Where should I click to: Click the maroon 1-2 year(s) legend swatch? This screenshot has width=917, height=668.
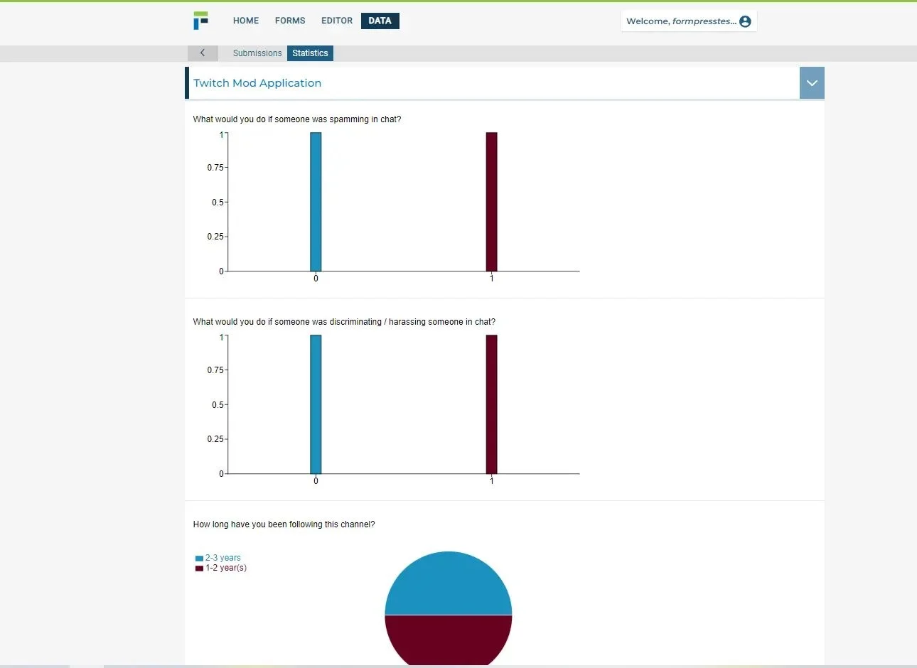tap(199, 569)
